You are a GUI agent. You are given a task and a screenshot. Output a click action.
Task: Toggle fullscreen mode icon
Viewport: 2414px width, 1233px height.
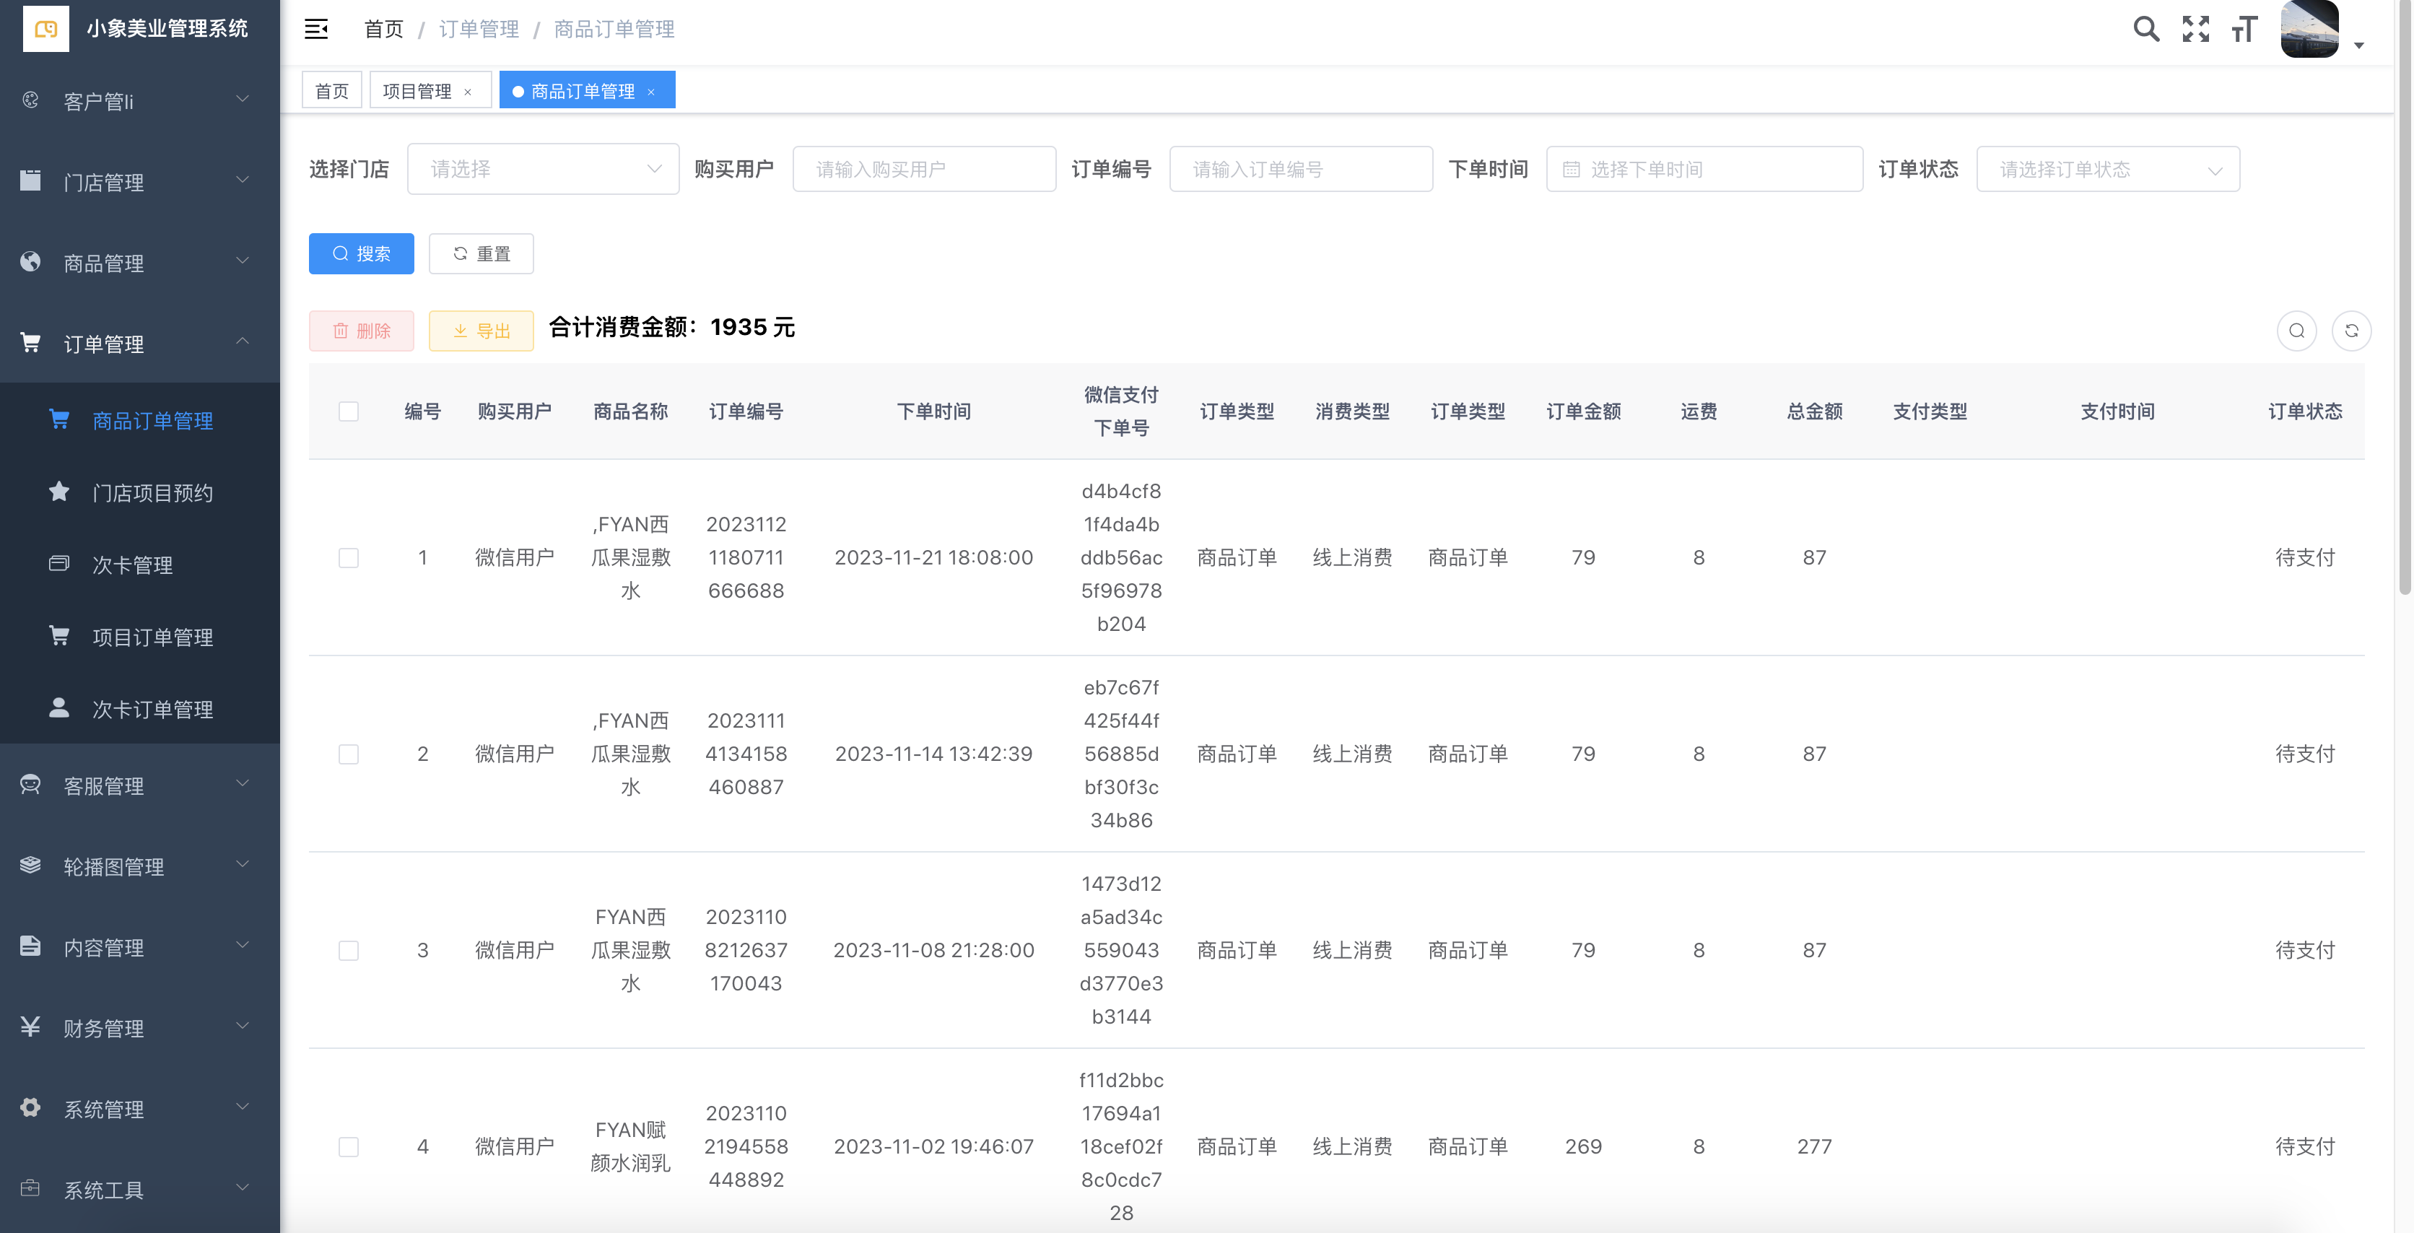point(2195,29)
